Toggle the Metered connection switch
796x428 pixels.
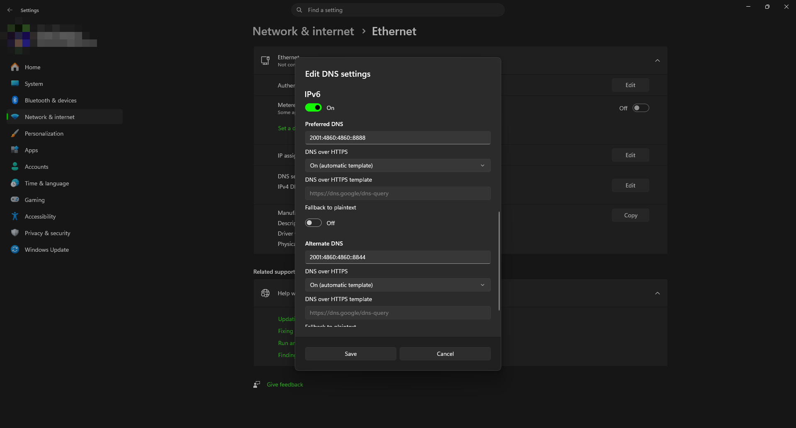[x=641, y=108]
